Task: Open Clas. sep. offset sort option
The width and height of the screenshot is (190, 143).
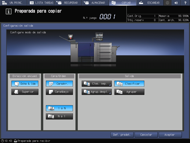Action: pos(97,84)
